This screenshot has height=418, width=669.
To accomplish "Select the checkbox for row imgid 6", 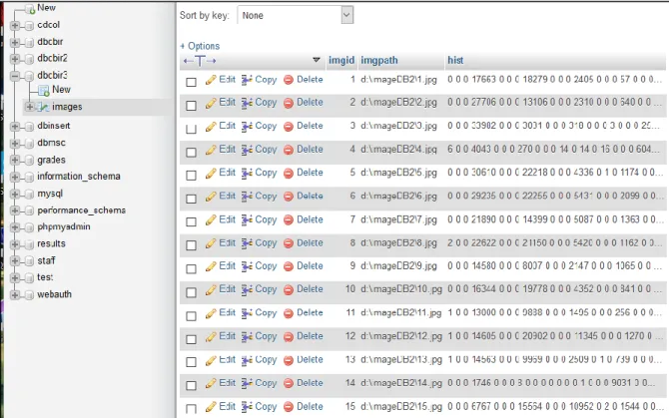I will 191,199.
